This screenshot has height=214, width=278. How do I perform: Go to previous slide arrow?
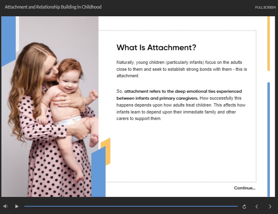coord(257,207)
